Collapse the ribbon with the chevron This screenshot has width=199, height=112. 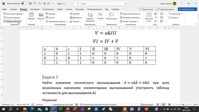[196, 24]
